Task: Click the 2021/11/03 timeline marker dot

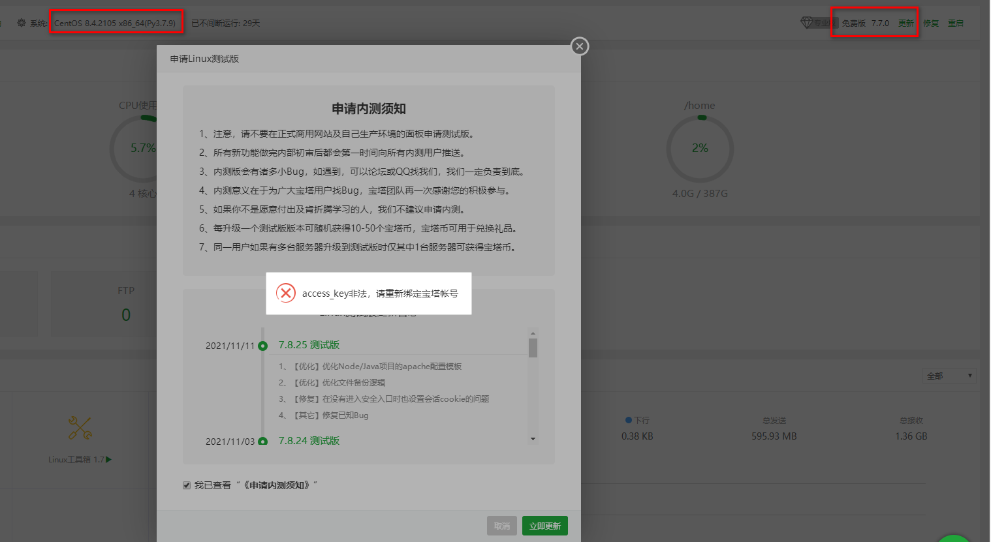Action: coord(262,442)
